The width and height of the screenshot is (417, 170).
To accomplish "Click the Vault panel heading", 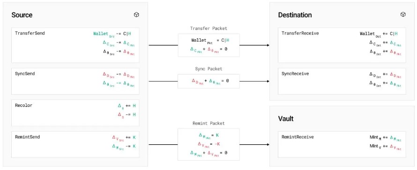I will coord(286,118).
